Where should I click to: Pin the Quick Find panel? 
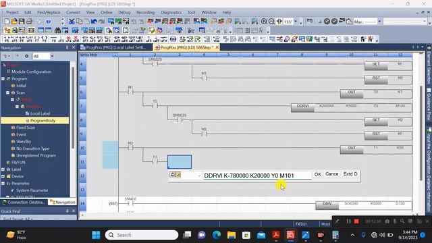67,211
